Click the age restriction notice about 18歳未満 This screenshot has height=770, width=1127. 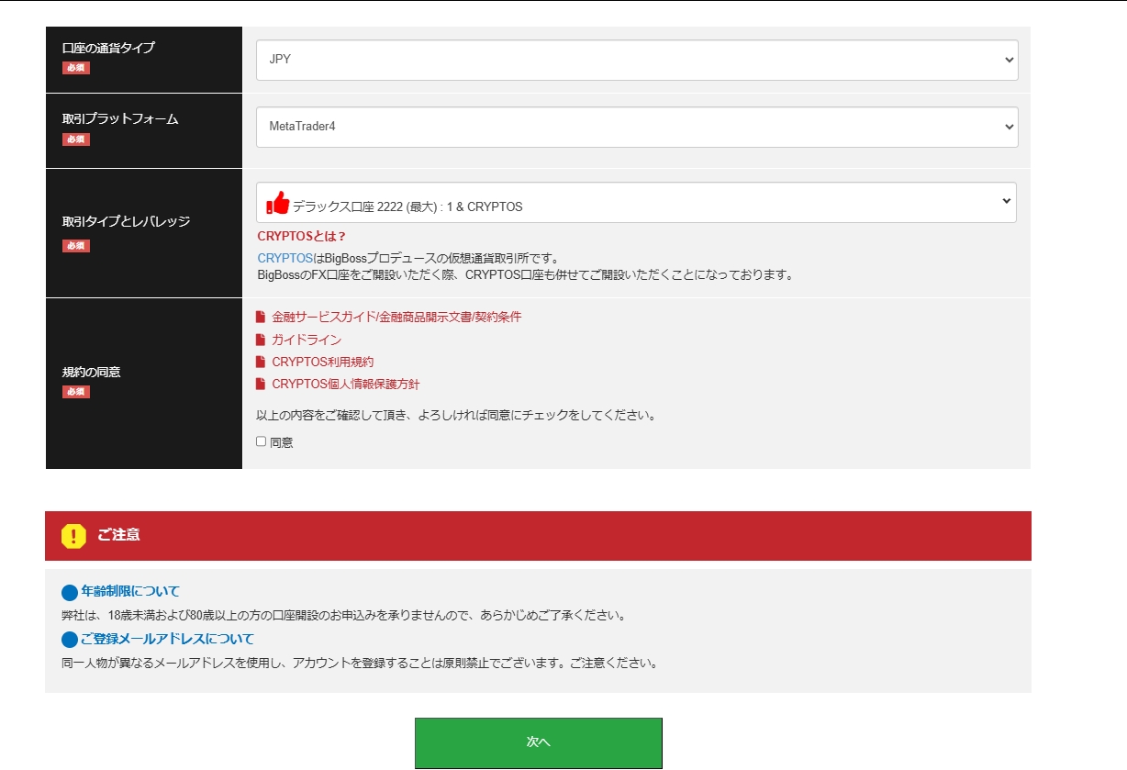click(343, 615)
